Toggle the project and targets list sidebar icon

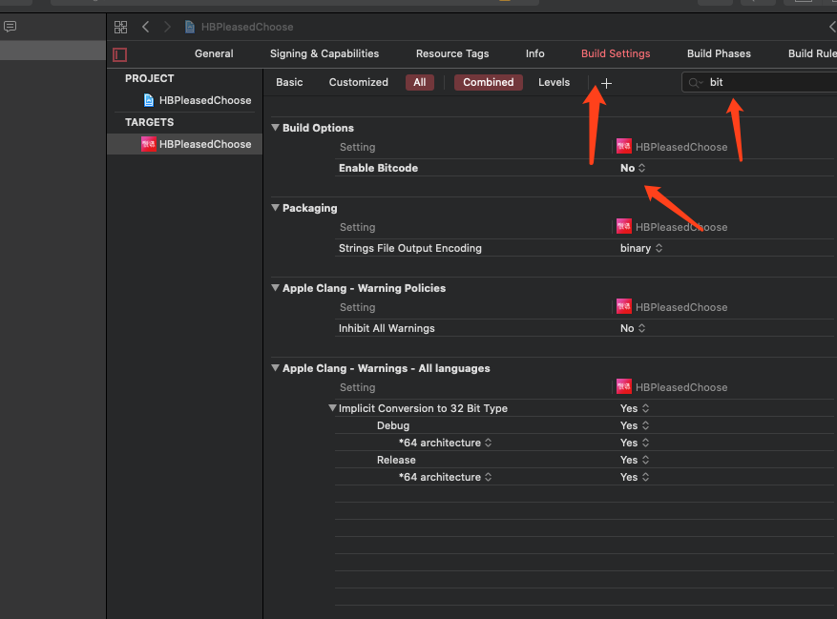pos(119,54)
